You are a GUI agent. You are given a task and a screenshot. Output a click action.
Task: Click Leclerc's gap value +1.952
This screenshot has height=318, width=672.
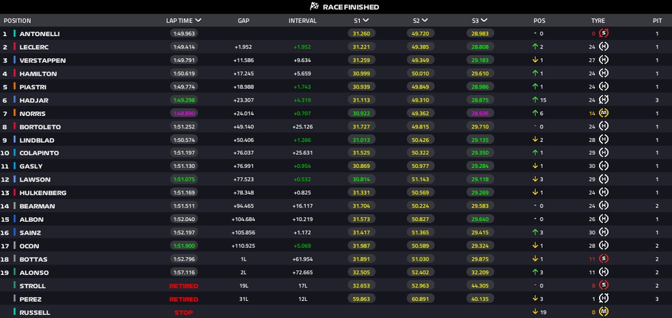point(243,47)
